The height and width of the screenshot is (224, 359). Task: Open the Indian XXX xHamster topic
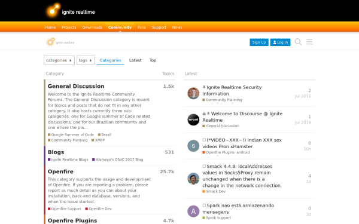pos(242,143)
